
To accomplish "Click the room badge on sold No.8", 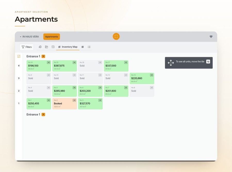I will tap(152, 88).
